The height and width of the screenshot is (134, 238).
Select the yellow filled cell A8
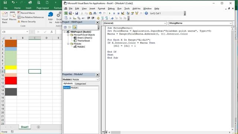point(11,68)
